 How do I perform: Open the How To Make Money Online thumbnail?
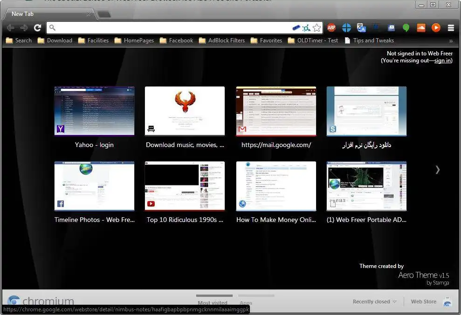coord(276,186)
